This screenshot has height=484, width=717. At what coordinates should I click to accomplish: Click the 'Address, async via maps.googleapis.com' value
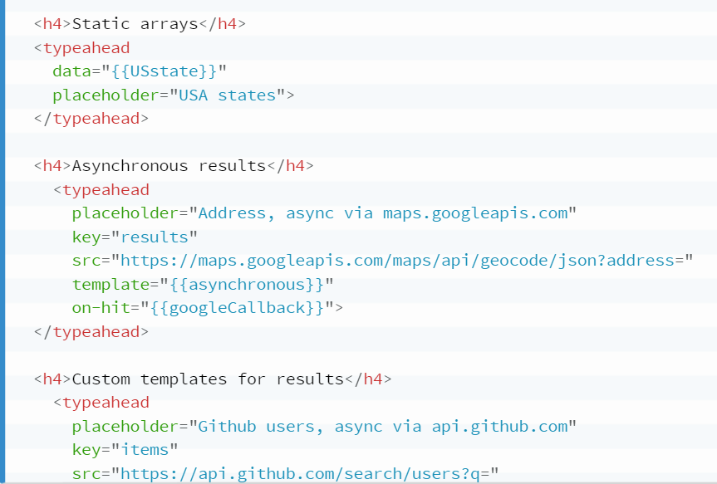click(x=383, y=213)
